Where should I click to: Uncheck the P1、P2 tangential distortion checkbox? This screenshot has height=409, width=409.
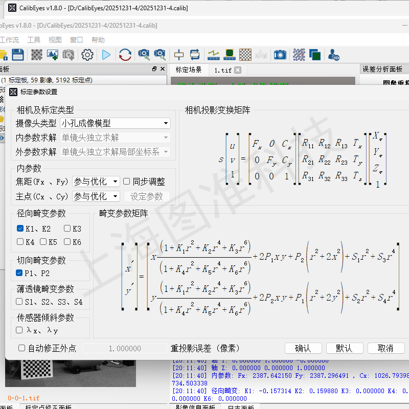(x=20, y=273)
